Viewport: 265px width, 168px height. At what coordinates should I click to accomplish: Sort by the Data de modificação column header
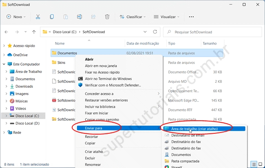pos(142,43)
